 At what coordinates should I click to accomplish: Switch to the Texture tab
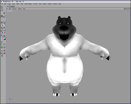tap(12, 6)
